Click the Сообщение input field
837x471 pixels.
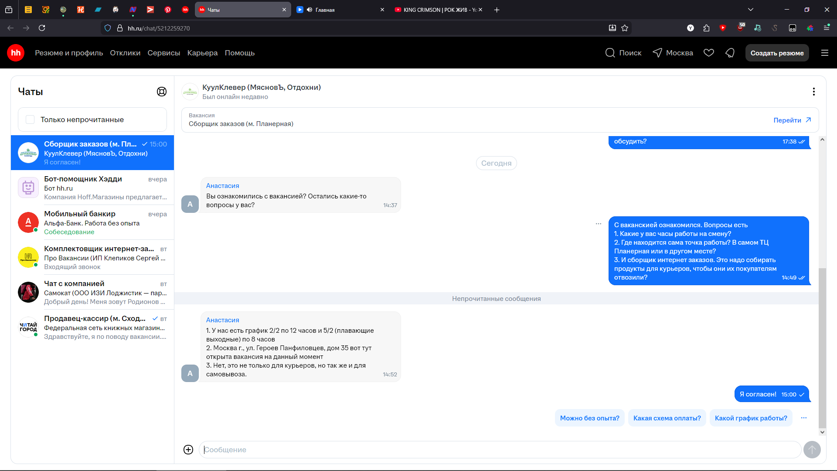pos(500,450)
